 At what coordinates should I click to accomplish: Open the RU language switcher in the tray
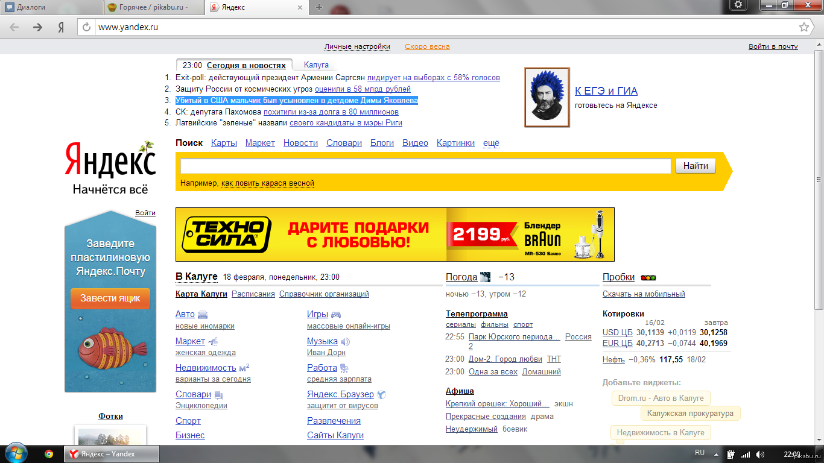pyautogui.click(x=700, y=453)
